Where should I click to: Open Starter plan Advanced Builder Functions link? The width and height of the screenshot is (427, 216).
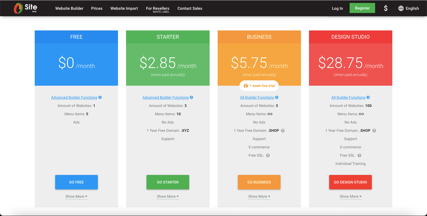point(165,98)
